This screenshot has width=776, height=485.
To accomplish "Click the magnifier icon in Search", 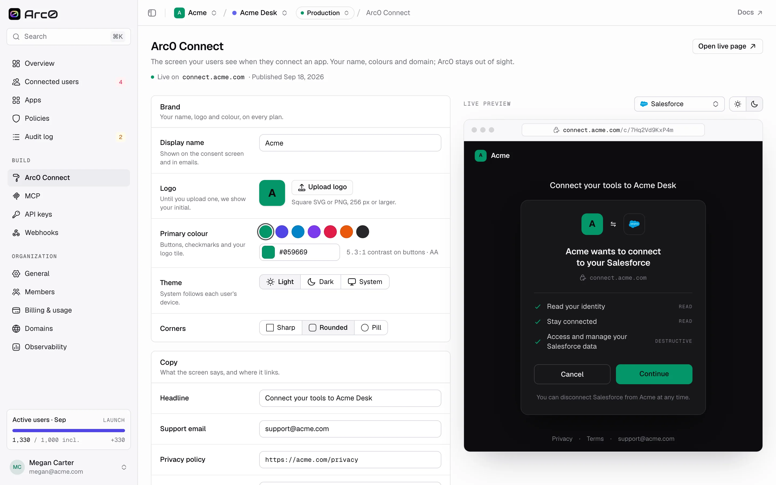I will (x=16, y=37).
